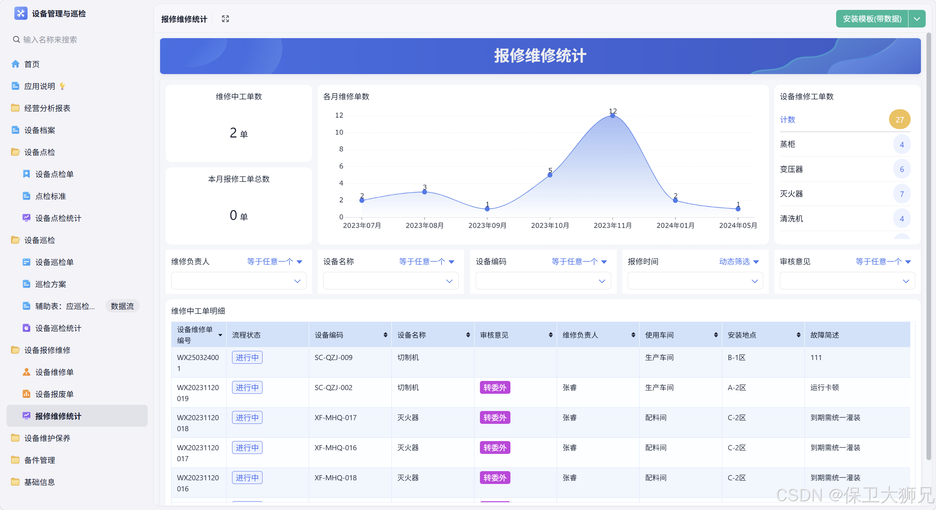This screenshot has width=936, height=510.
Task: Click the search magnifier icon
Action: click(x=16, y=40)
